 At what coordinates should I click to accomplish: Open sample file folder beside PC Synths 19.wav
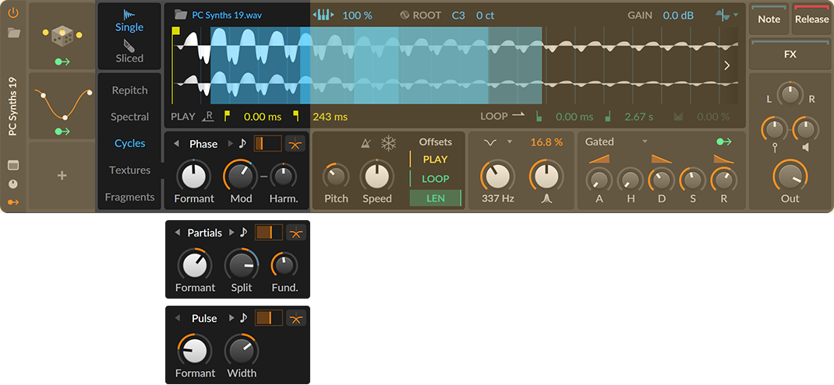pos(182,15)
